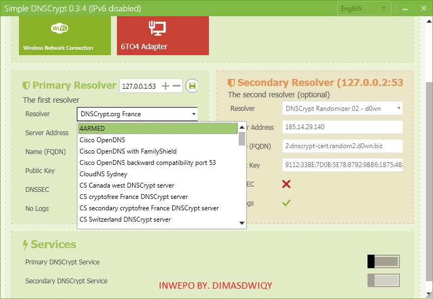The width and height of the screenshot is (433, 299).
Task: Choose CS Canada west DNSCrypt server
Action: click(158, 185)
